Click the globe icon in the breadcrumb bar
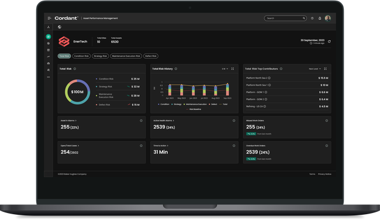380x220 pixels. click(x=60, y=27)
